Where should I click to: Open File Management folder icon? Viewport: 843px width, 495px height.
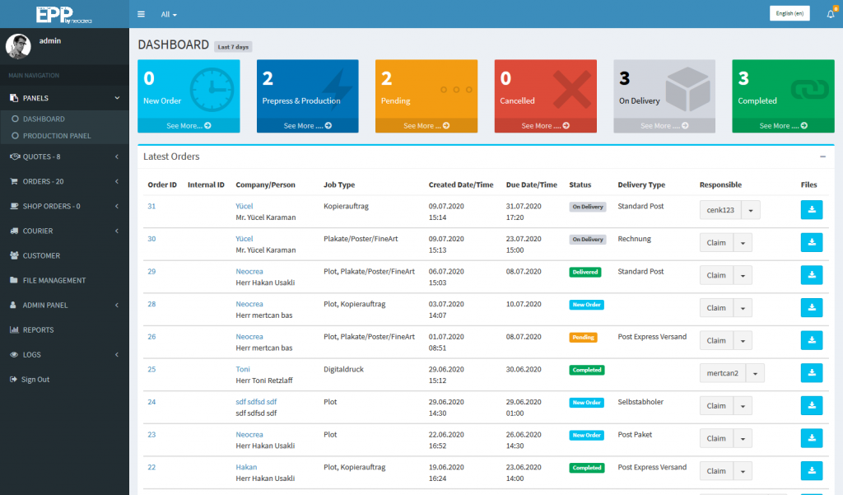pos(14,281)
